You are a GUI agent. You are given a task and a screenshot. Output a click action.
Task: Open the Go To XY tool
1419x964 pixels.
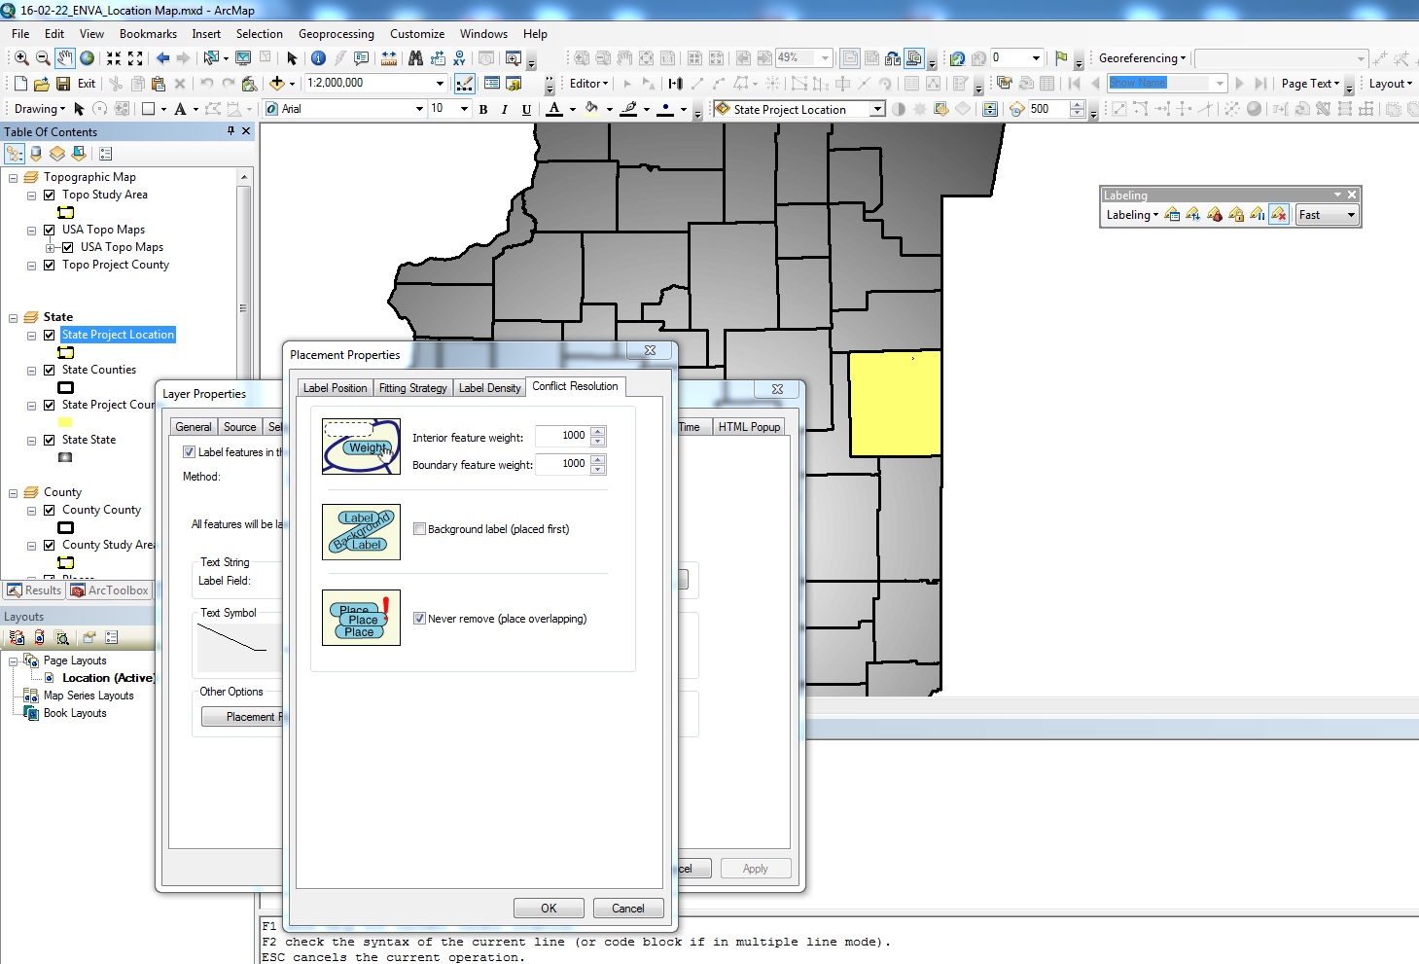point(459,57)
